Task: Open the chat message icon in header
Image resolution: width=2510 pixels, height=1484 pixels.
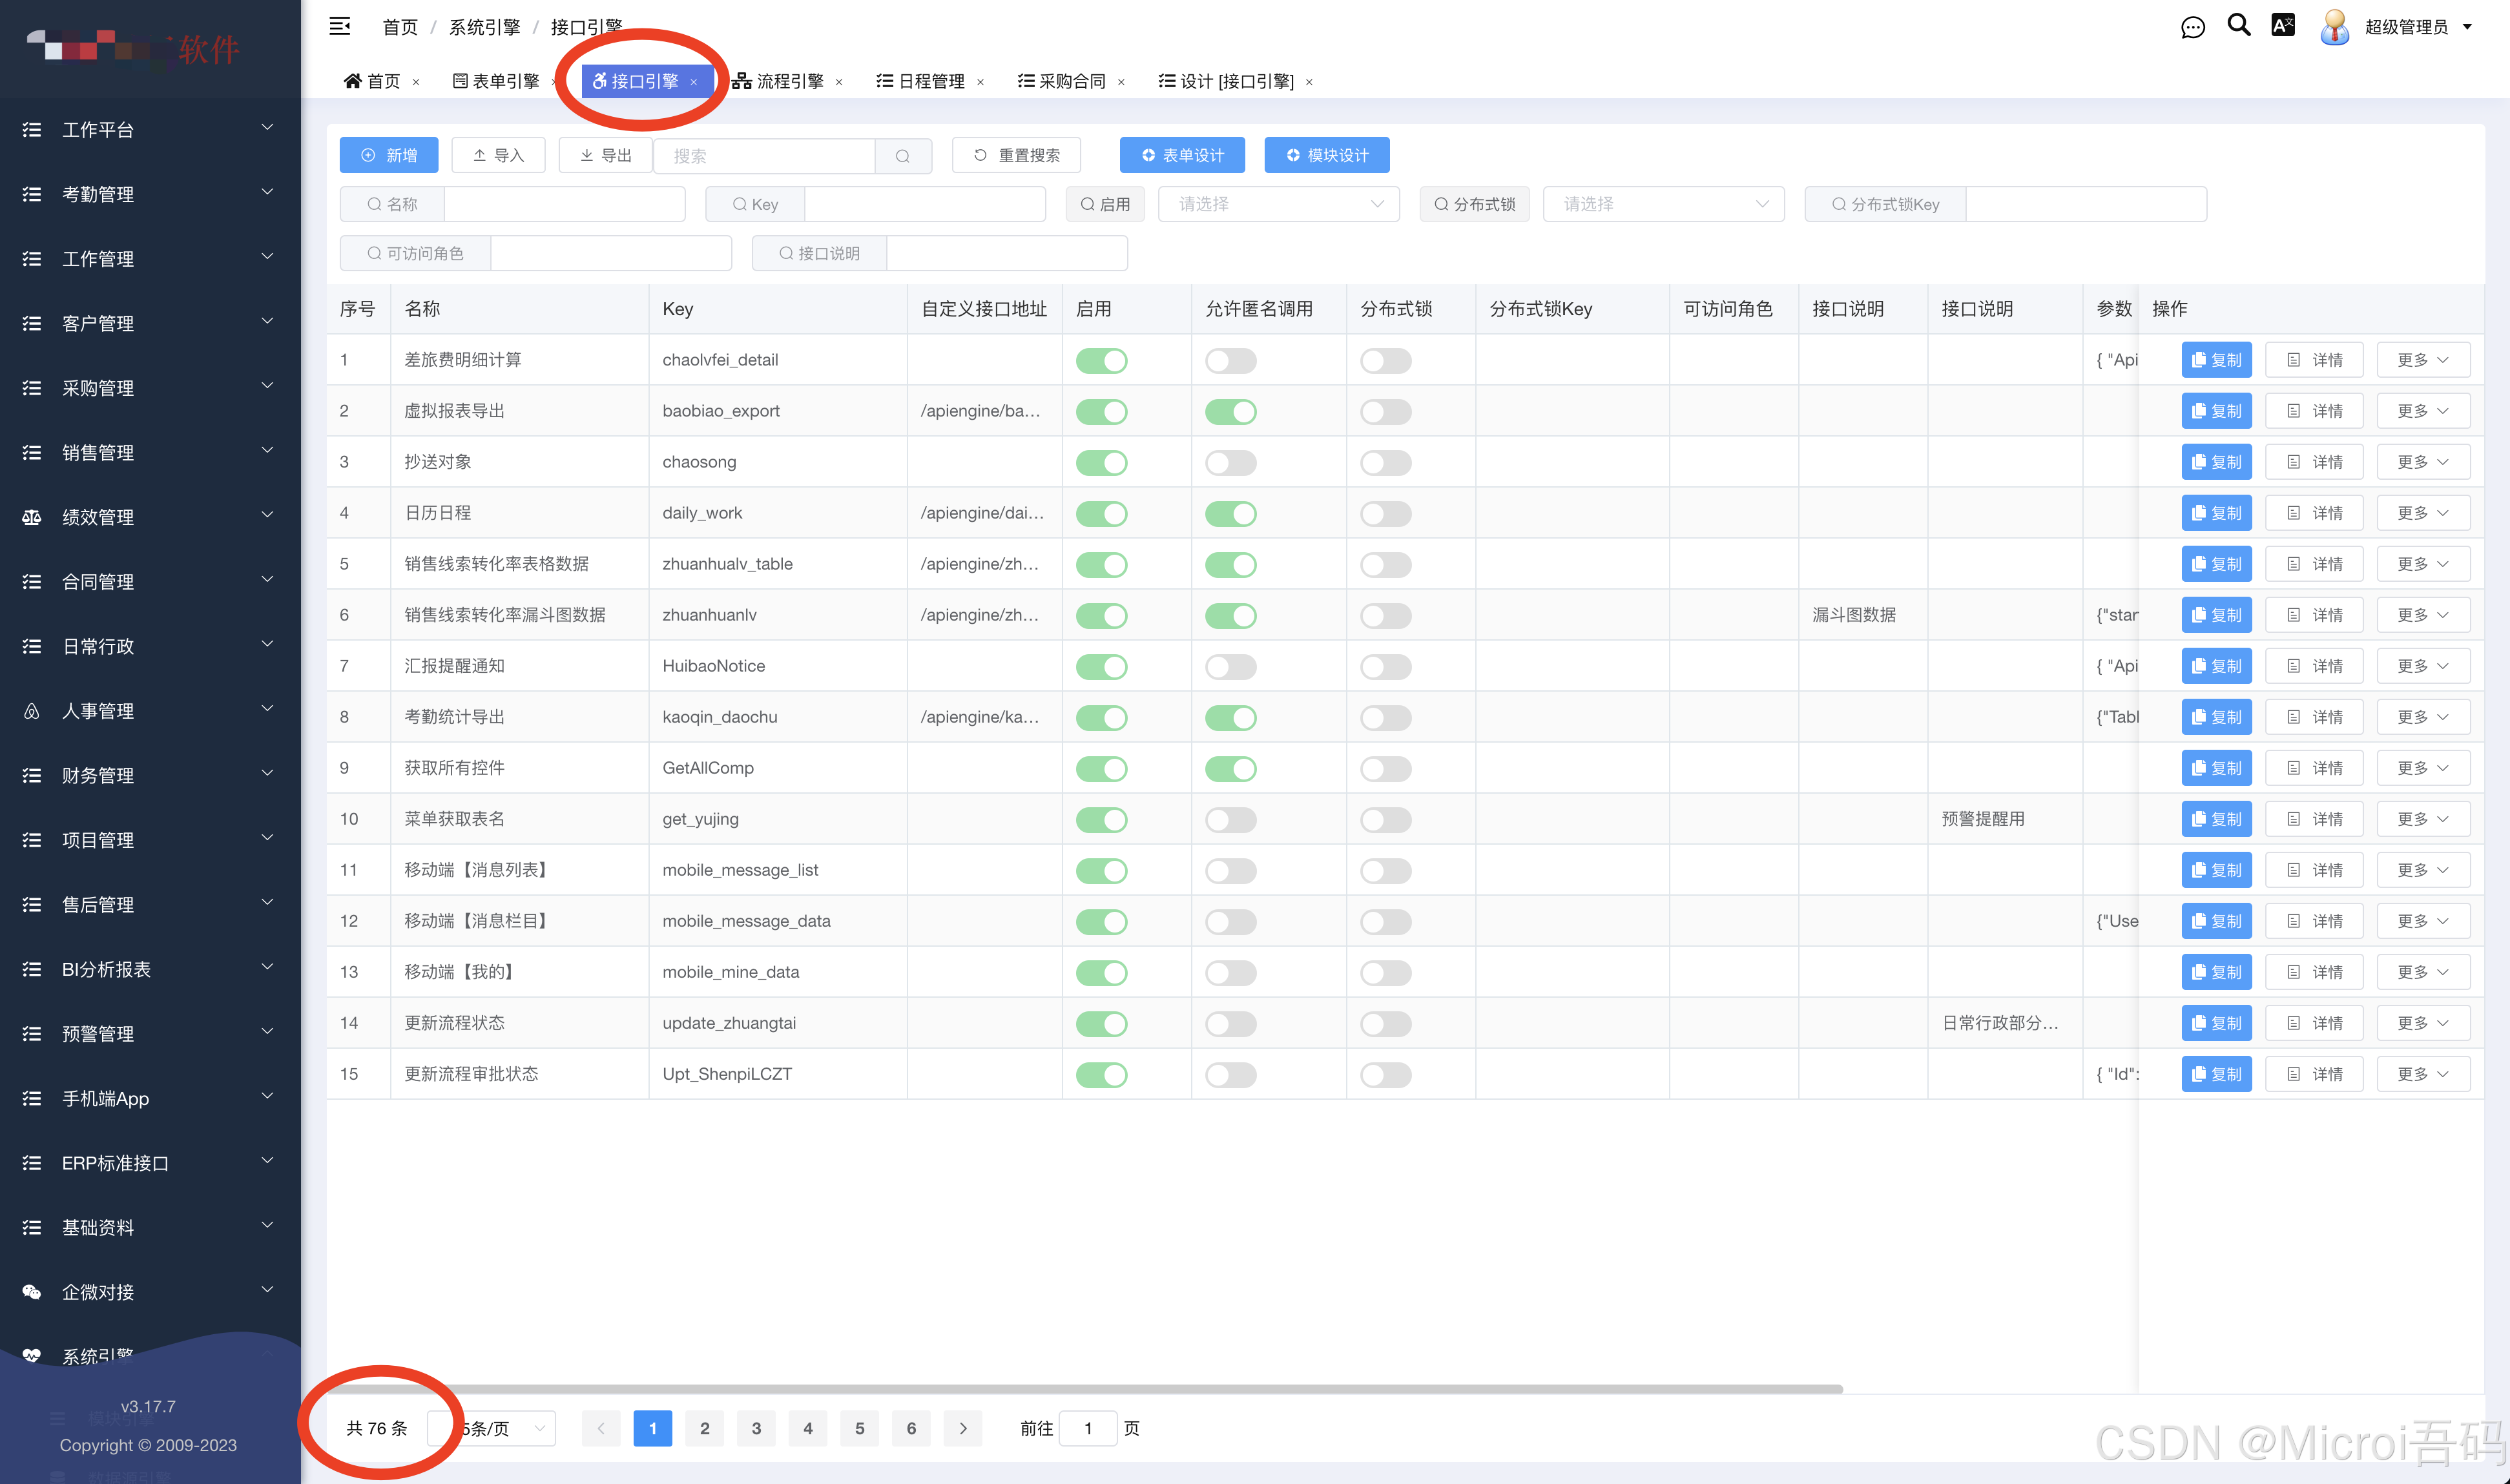Action: (2192, 27)
